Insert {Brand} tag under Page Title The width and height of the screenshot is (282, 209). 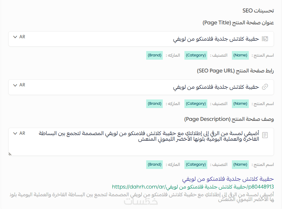[x=154, y=55]
